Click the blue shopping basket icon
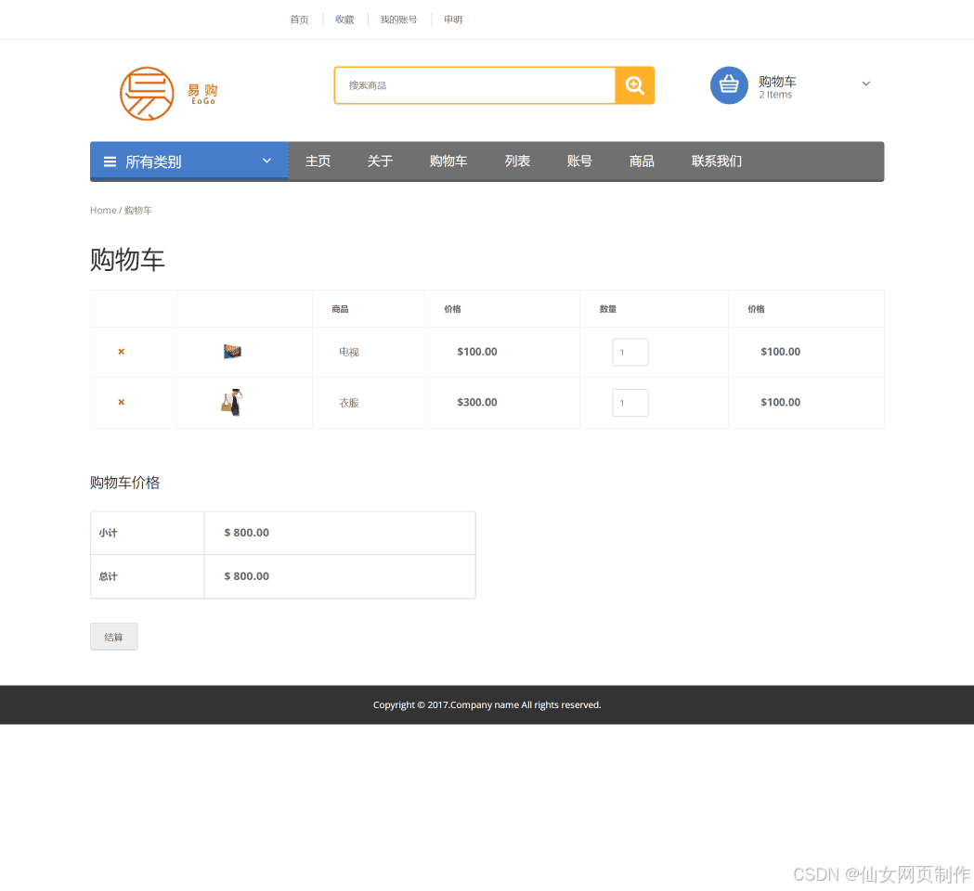 (729, 85)
